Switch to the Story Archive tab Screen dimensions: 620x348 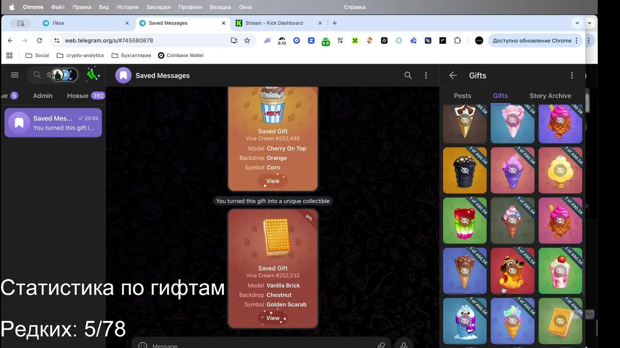pos(550,96)
